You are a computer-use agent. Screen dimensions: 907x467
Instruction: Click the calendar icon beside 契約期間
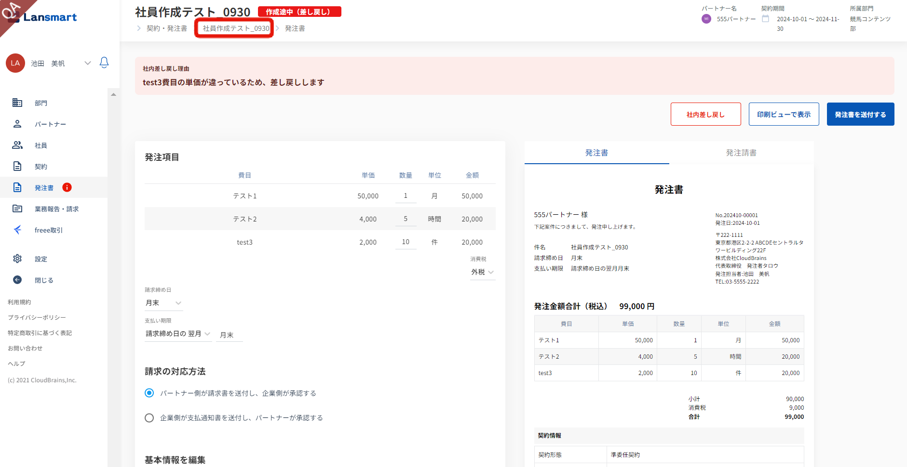[765, 19]
